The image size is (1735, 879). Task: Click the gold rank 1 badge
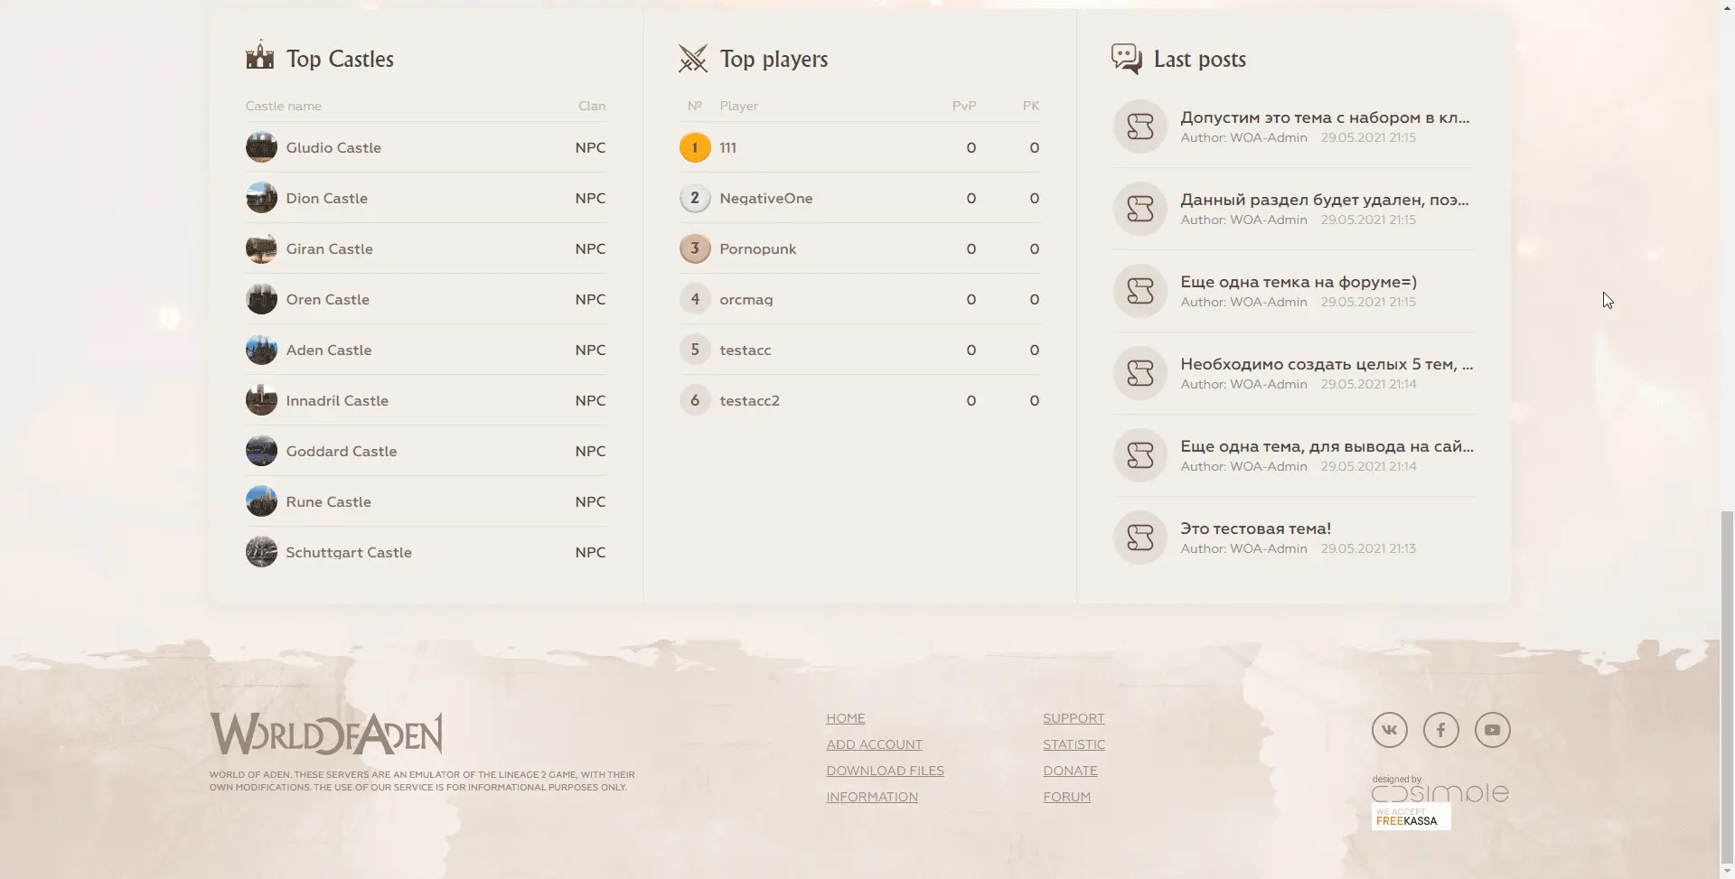point(694,147)
